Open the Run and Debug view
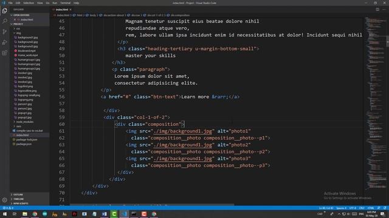 tap(4, 42)
